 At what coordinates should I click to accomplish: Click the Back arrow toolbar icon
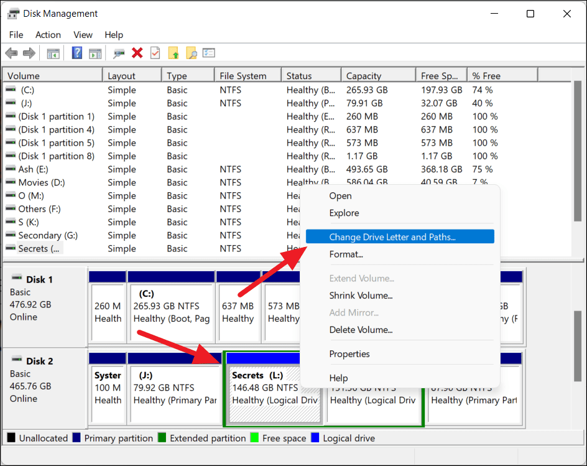tap(12, 53)
